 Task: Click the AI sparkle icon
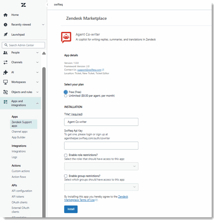click(5, 73)
